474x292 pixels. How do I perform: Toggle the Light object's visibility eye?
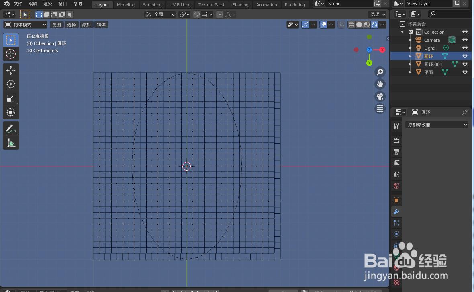pyautogui.click(x=465, y=48)
